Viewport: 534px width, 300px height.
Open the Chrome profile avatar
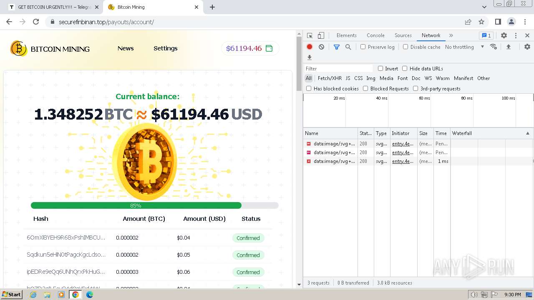pyautogui.click(x=511, y=22)
